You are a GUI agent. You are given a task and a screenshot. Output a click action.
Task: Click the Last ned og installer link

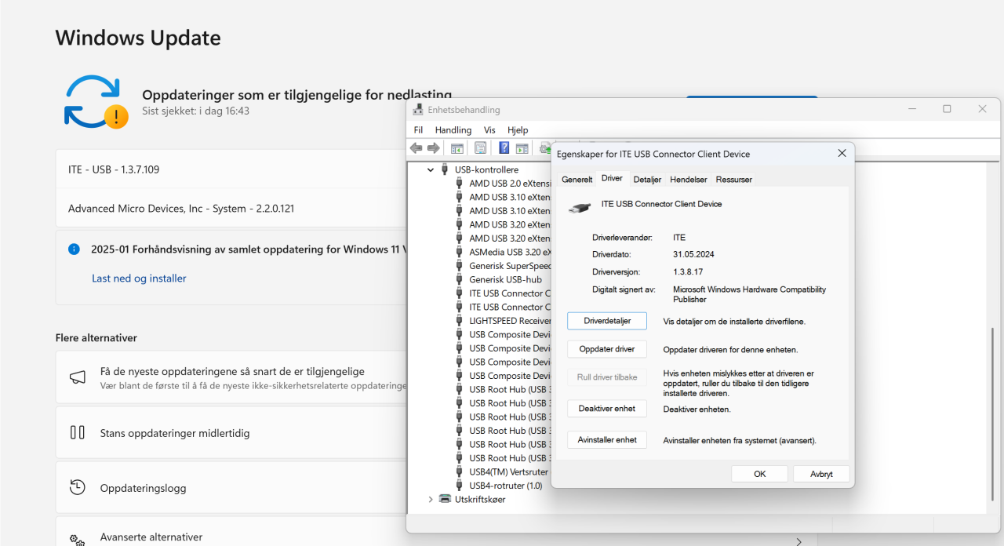tap(139, 278)
